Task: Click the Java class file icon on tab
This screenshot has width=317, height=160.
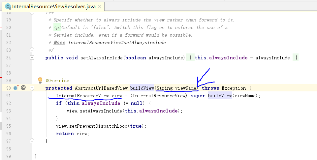Action: coord(8,7)
